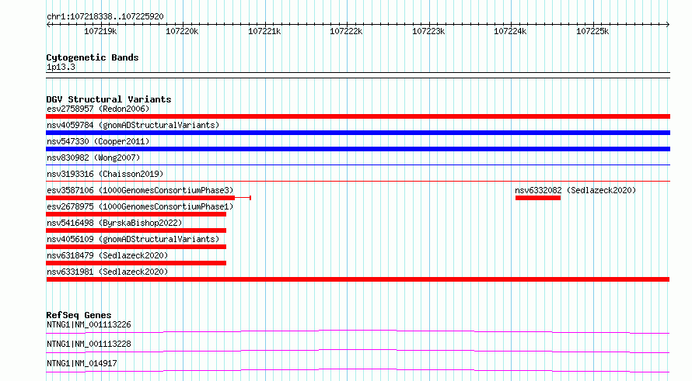Click blue bar under nsv4059784
This screenshot has height=381, width=692.
(x=358, y=133)
